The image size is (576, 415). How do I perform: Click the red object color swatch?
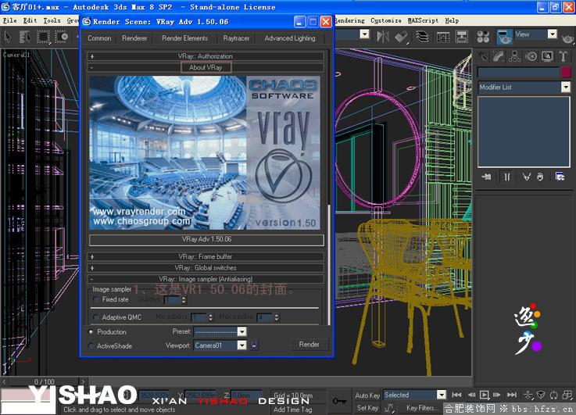pos(566,72)
